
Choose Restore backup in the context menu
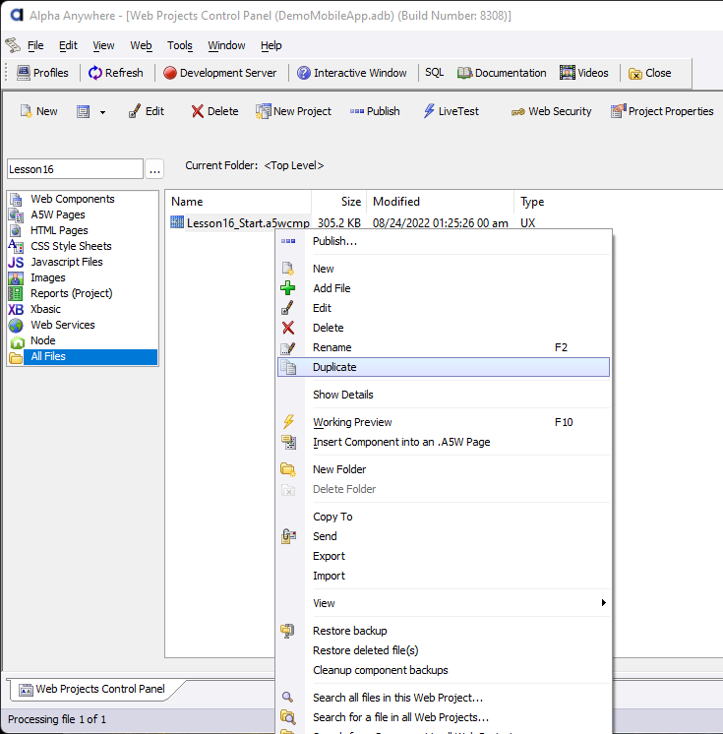444,631
